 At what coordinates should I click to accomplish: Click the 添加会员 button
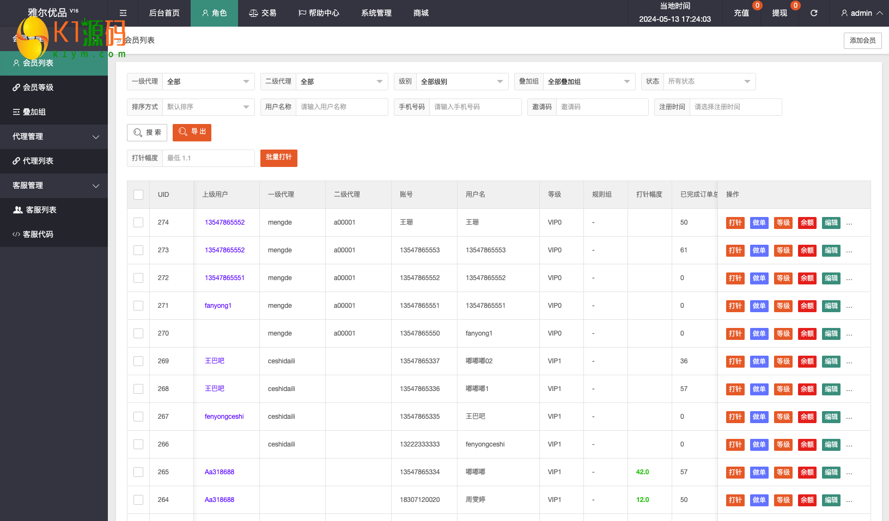[x=862, y=41]
